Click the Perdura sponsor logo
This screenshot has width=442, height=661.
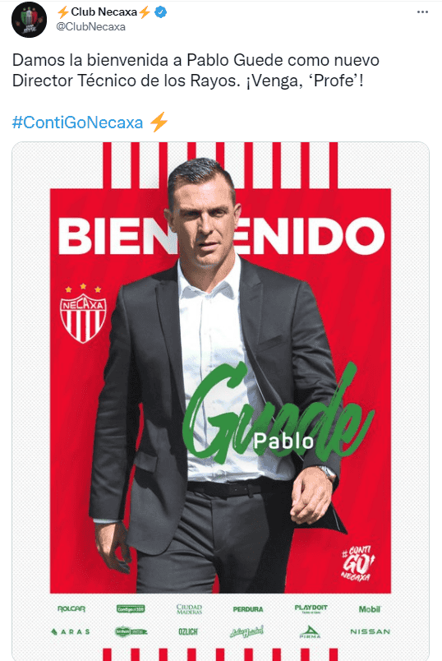(x=248, y=609)
